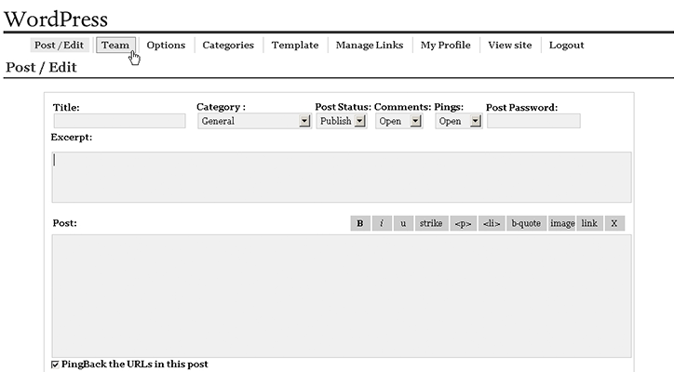
Task: Insert strikethrough via the strike button
Action: [431, 223]
